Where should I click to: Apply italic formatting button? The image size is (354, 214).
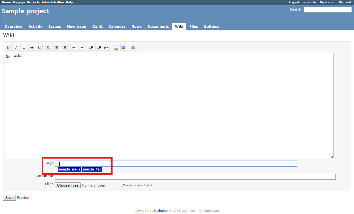point(16,47)
